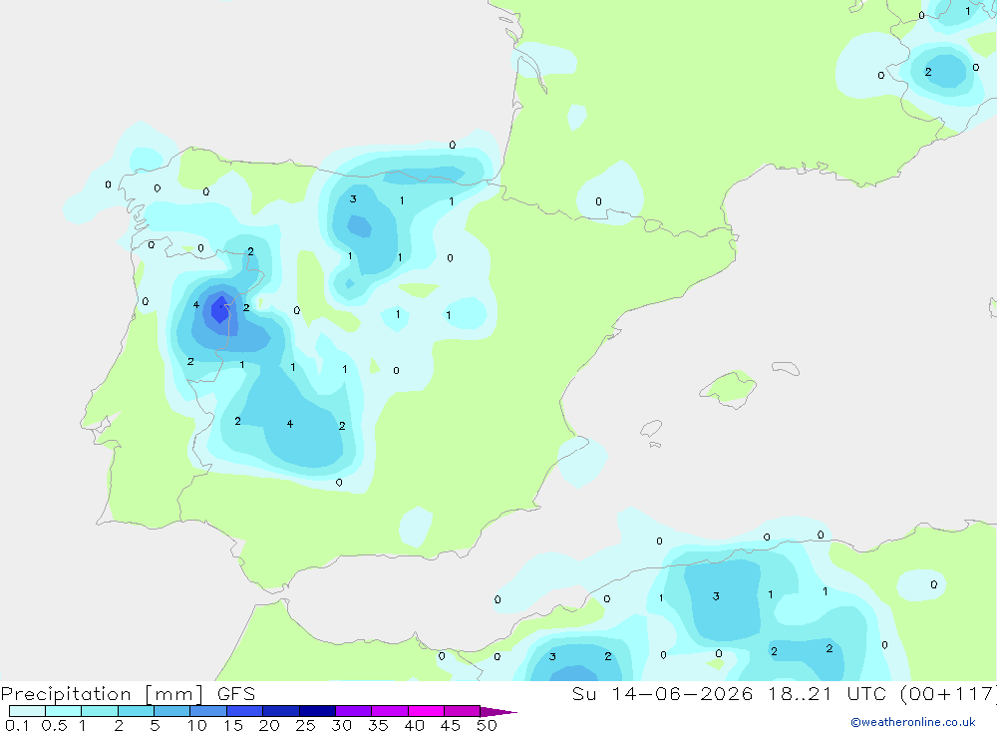Select the 35–40 mm legend color swatch
This screenshot has height=731, width=997.
click(x=389, y=711)
